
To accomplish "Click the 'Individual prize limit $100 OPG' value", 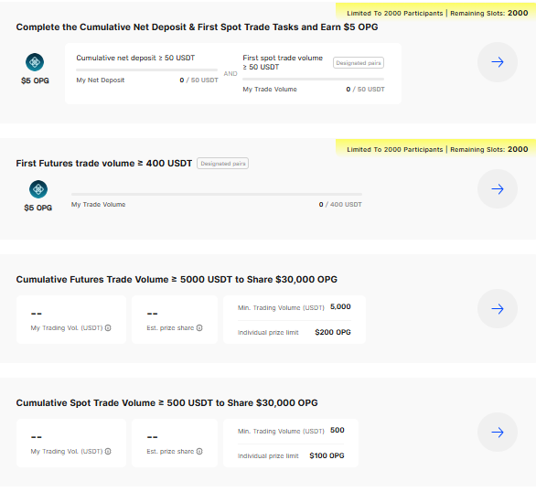I will click(x=327, y=455).
